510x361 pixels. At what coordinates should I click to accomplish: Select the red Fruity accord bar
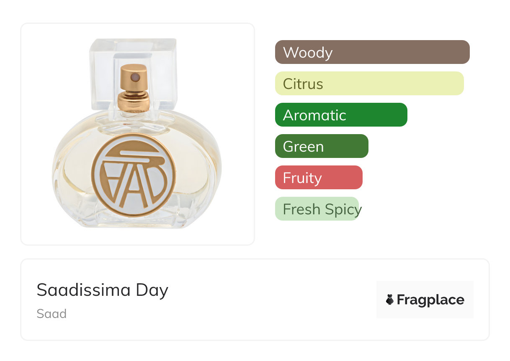[x=318, y=178]
